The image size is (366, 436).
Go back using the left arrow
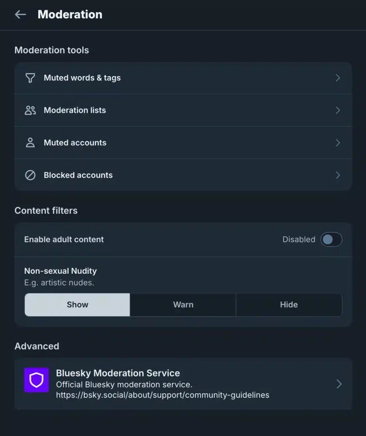pos(20,14)
